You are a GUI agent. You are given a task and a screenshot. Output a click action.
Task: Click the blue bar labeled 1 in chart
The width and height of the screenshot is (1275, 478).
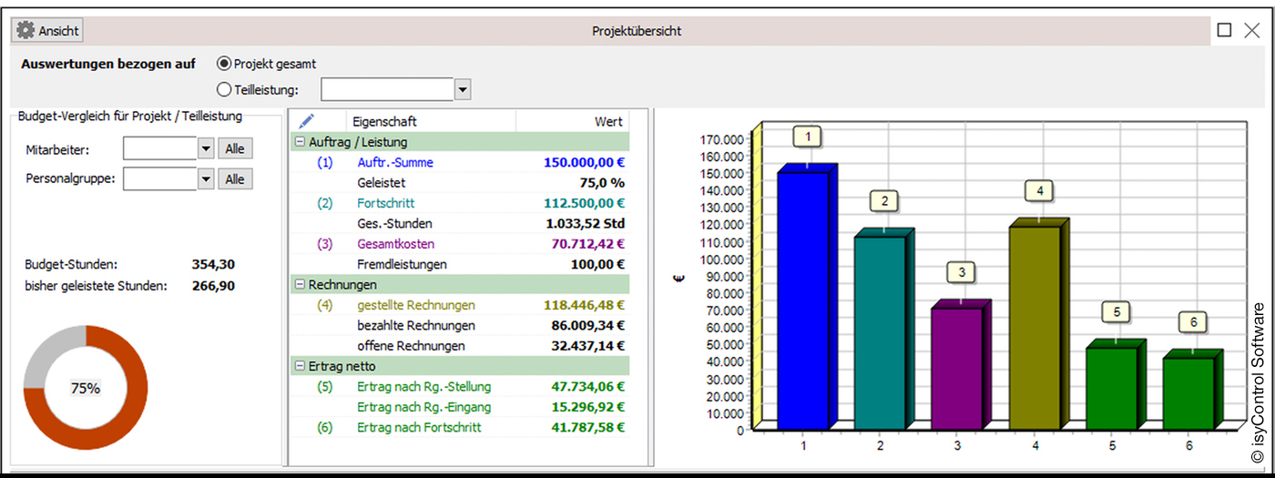coord(802,300)
